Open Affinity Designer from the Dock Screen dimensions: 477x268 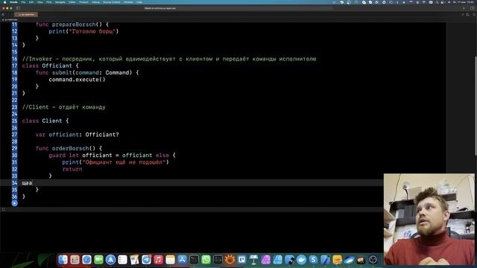click(x=277, y=260)
